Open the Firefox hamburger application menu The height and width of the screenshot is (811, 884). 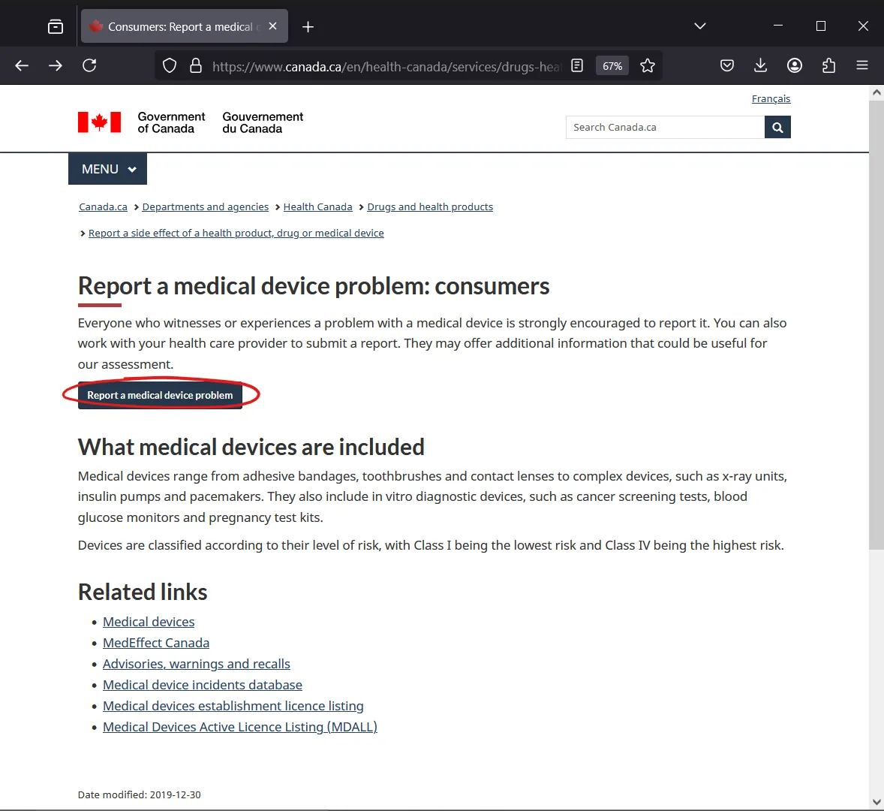(862, 66)
